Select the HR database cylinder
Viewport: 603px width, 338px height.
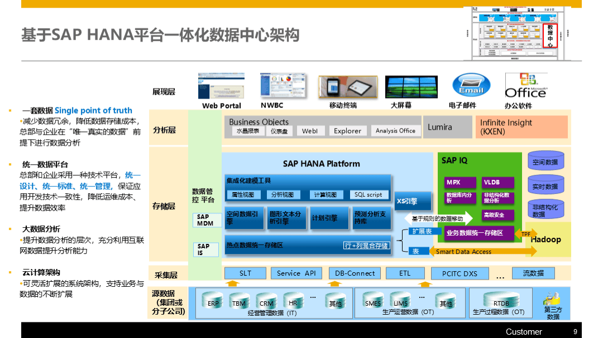tap(293, 300)
